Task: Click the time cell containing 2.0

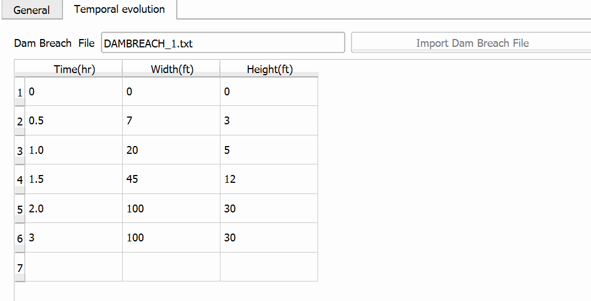Action: [x=74, y=209]
